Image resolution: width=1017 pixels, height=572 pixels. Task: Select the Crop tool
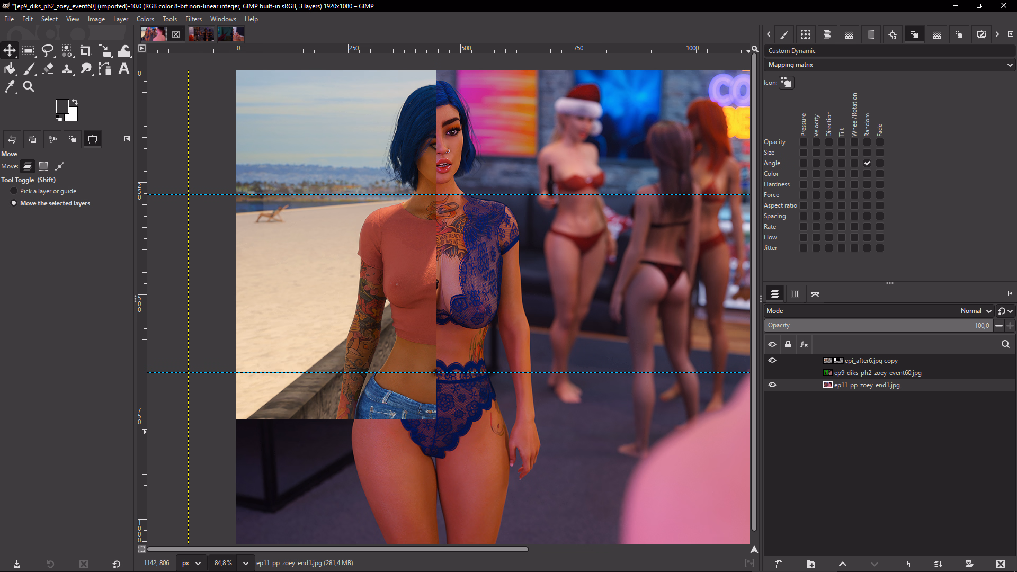click(x=85, y=51)
